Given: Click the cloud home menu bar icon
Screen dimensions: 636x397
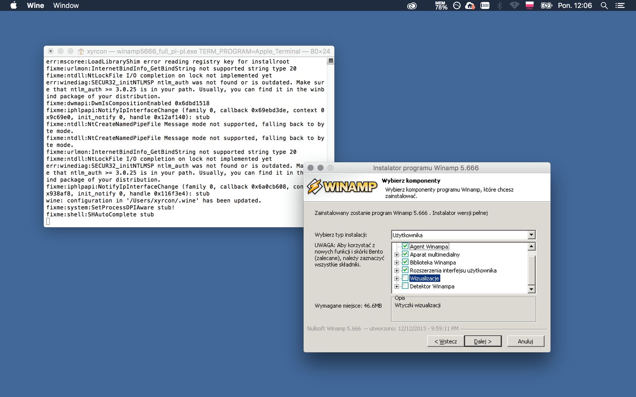Looking at the screenshot, I should 470,6.
